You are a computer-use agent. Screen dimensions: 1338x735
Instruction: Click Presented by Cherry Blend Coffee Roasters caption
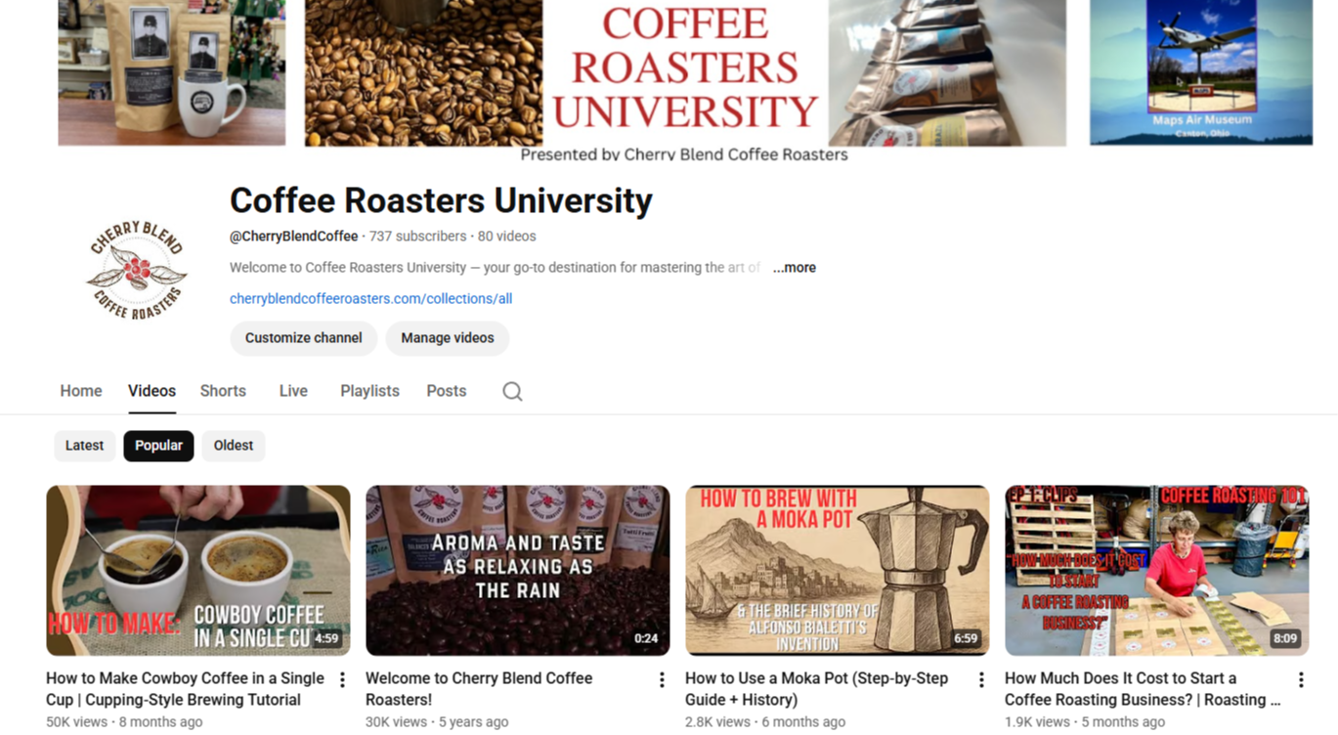click(684, 154)
